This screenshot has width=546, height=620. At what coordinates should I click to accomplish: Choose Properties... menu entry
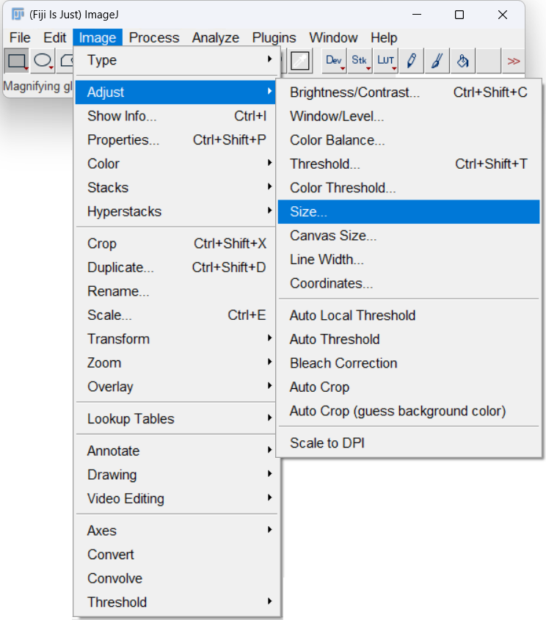point(176,140)
